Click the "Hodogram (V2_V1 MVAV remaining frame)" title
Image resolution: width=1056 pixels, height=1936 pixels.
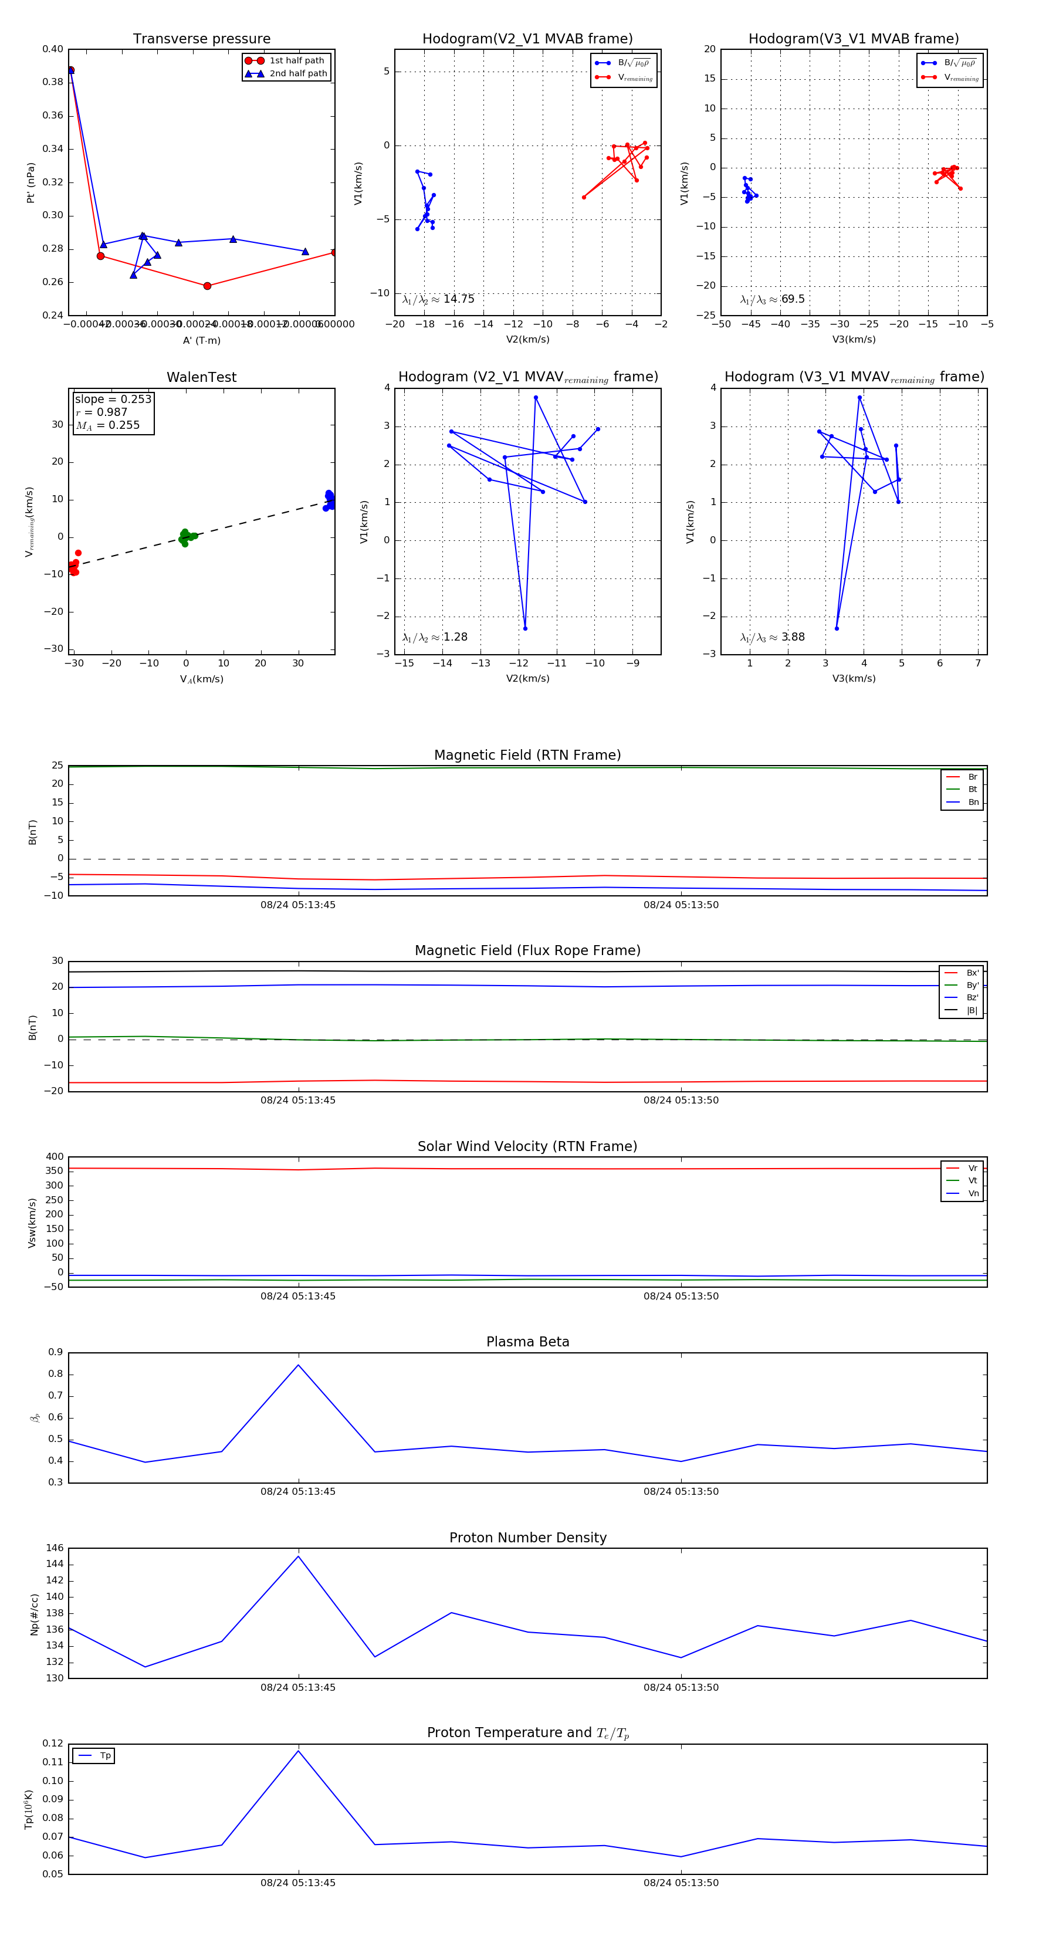(527, 377)
